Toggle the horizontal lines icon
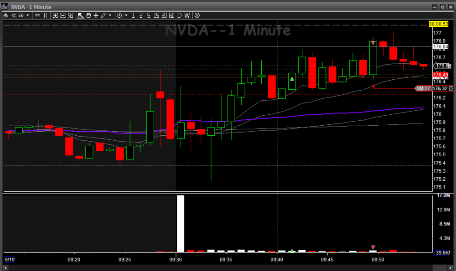Image resolution: width=456 pixels, height=271 pixels. tap(37, 15)
